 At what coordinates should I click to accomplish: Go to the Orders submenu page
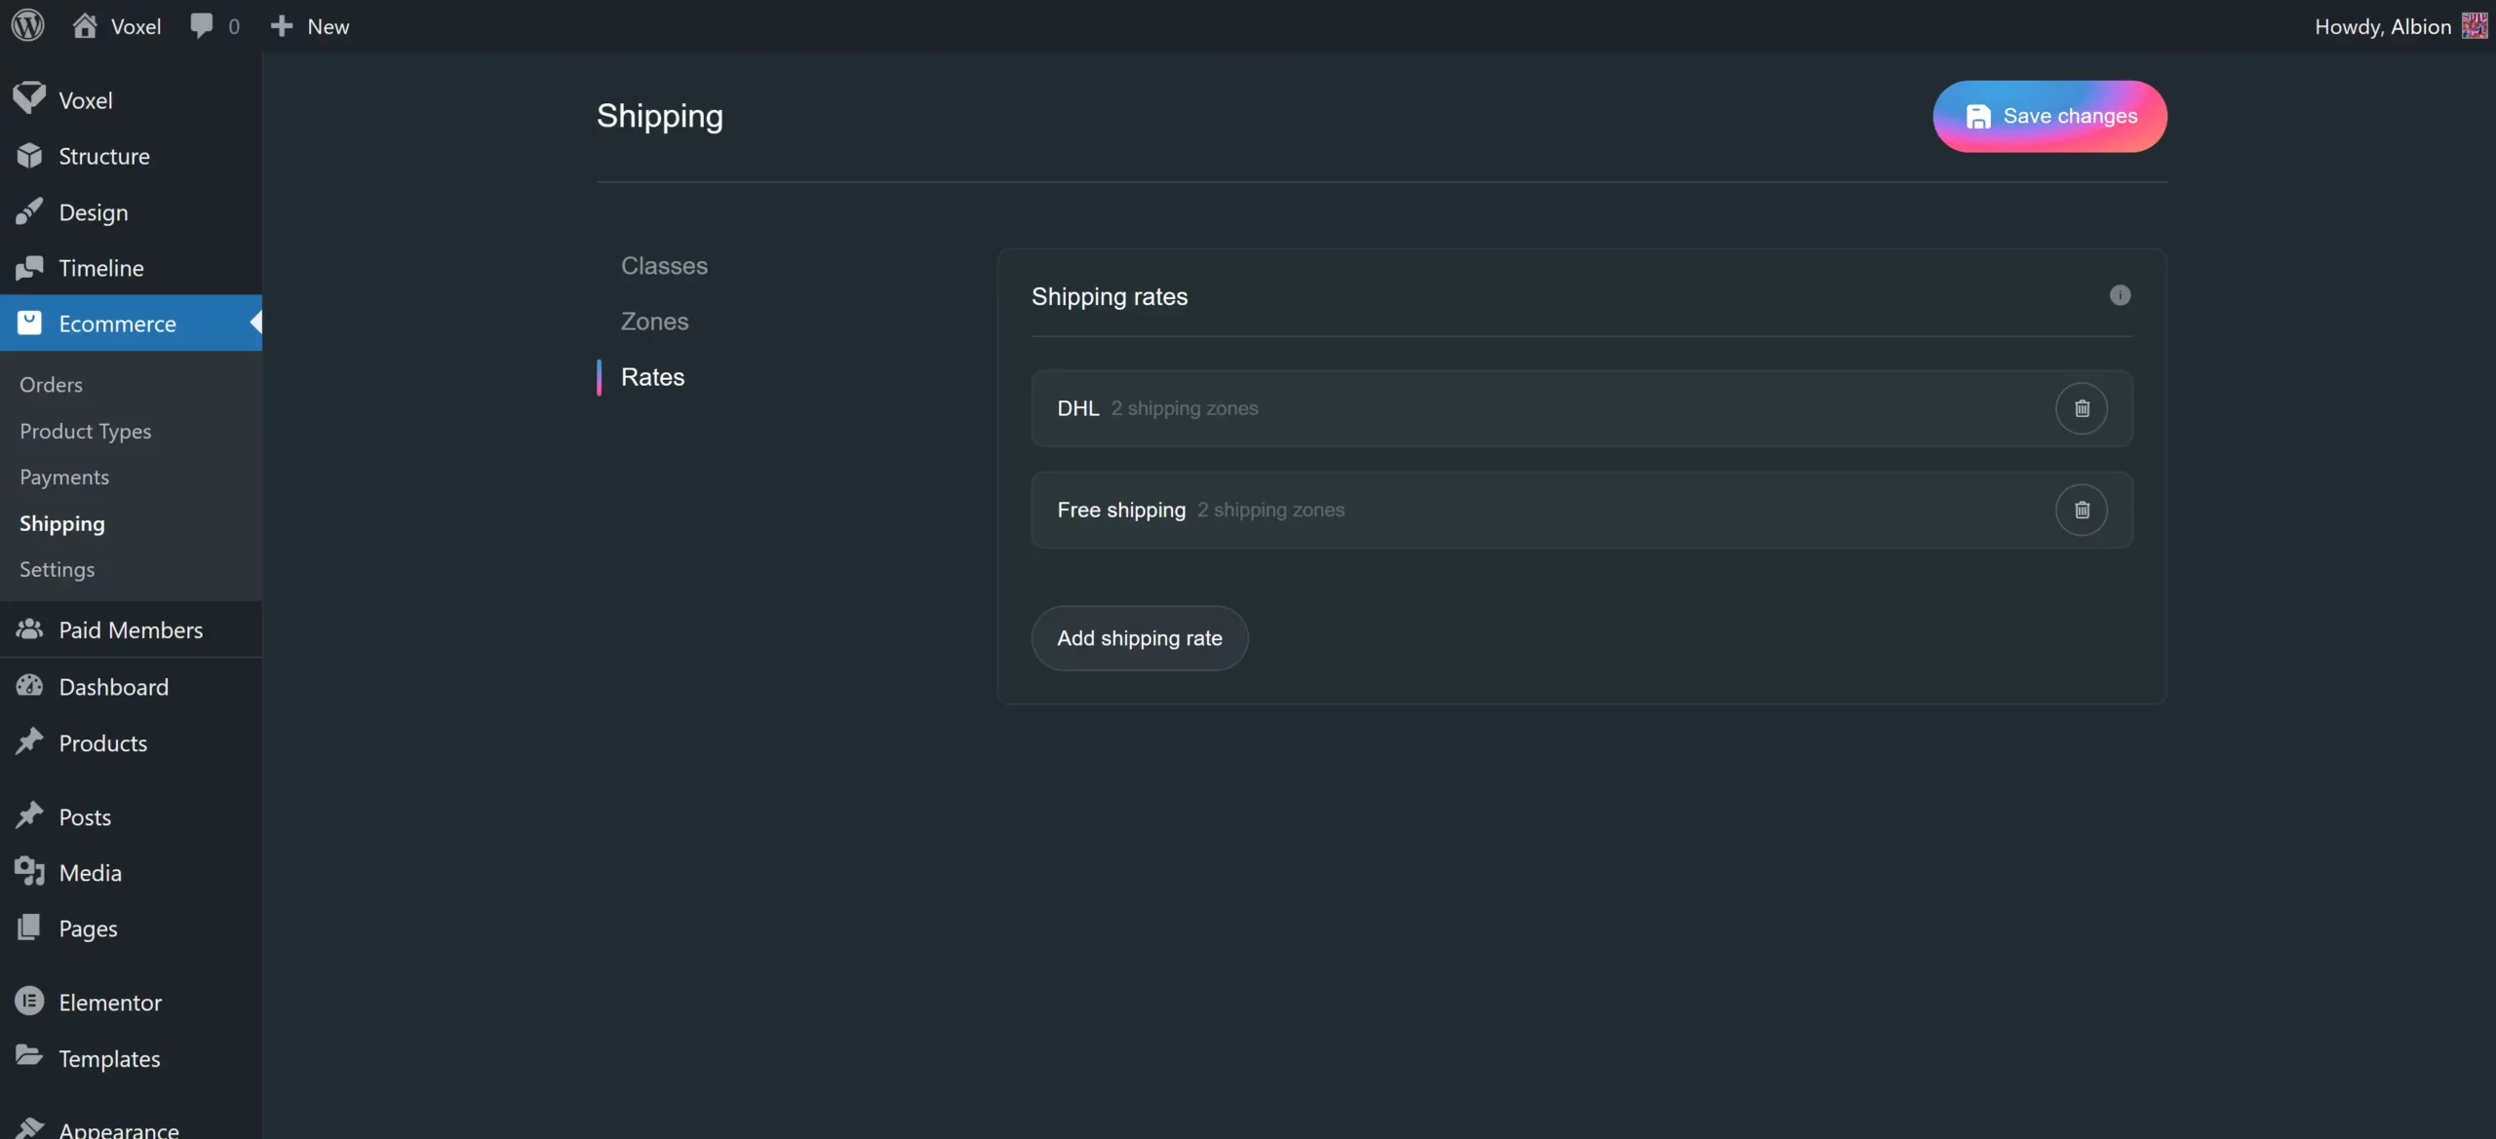51,385
